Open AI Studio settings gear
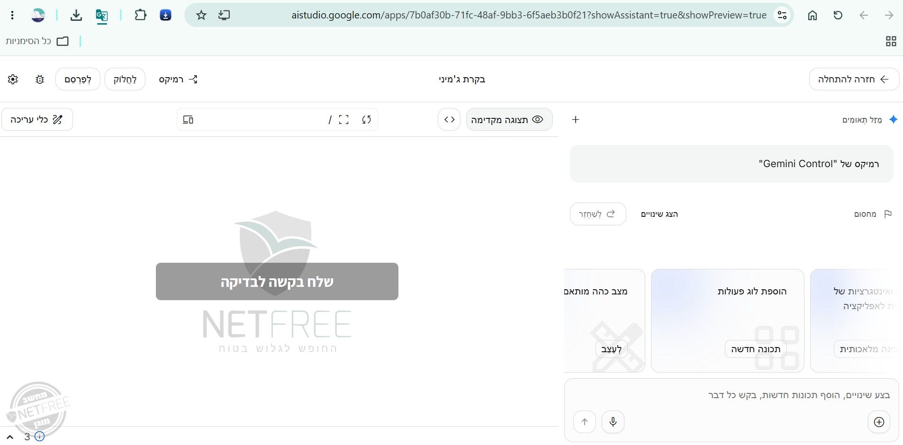The width and height of the screenshot is (903, 445). click(x=13, y=79)
